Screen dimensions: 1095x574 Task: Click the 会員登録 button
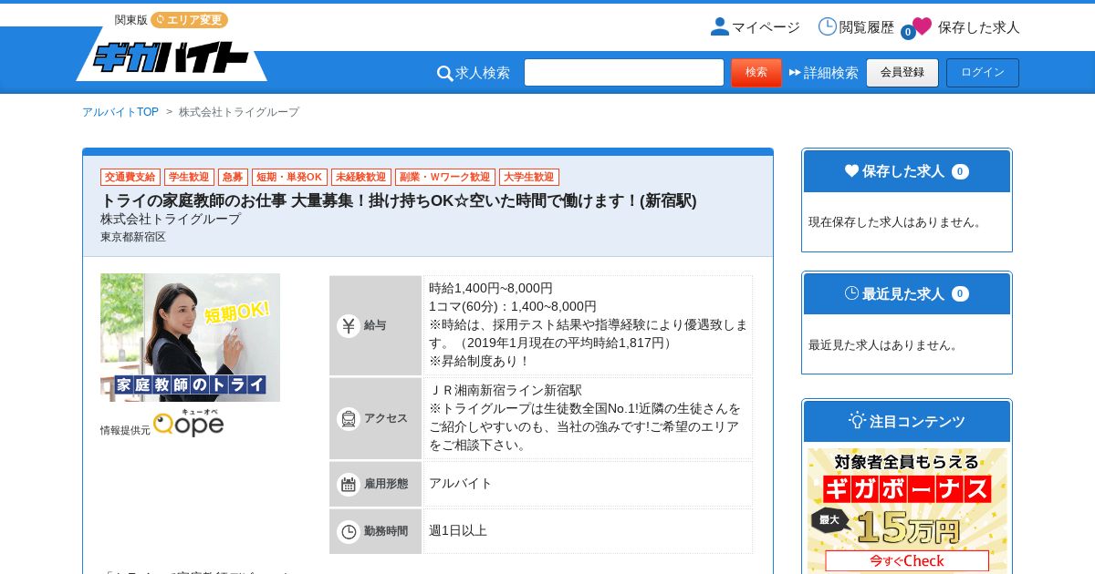click(x=902, y=73)
